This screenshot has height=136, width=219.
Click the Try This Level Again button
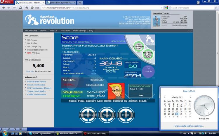pyautogui.click(x=148, y=55)
